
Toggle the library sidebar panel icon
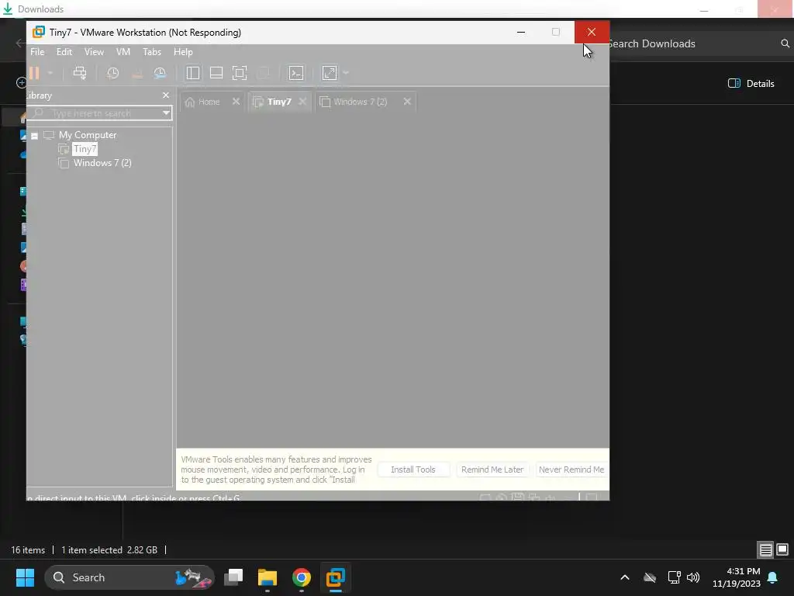(x=192, y=73)
